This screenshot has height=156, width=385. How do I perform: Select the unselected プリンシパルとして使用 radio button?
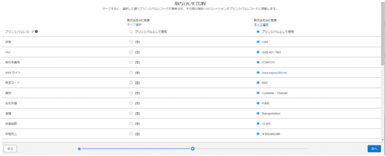coord(131,32)
